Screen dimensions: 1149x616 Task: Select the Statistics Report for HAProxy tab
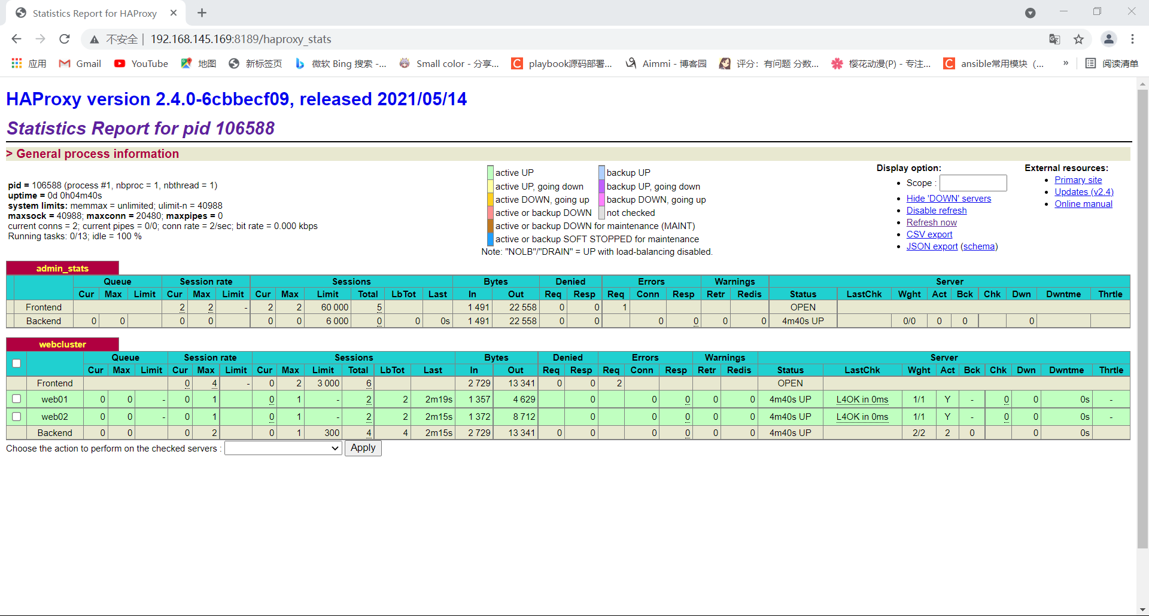(x=95, y=13)
